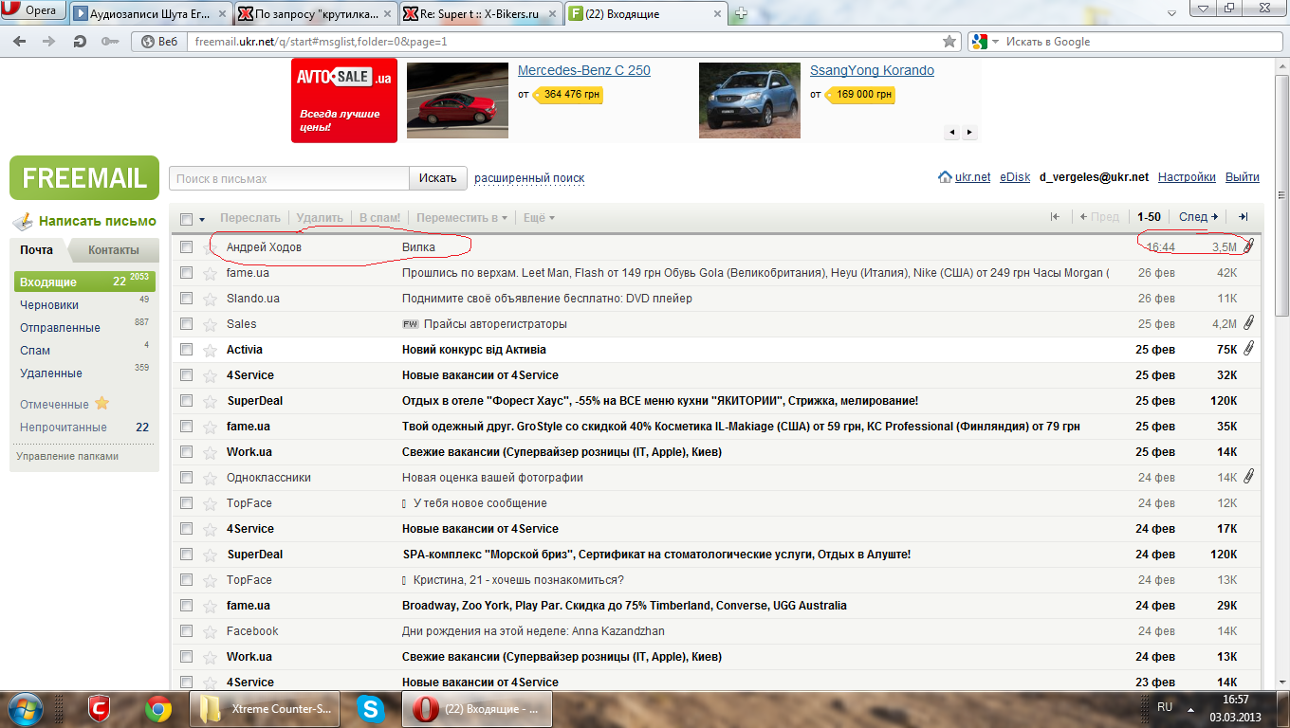1290x728 pixels.
Task: Star the Facebook message
Action: [210, 631]
